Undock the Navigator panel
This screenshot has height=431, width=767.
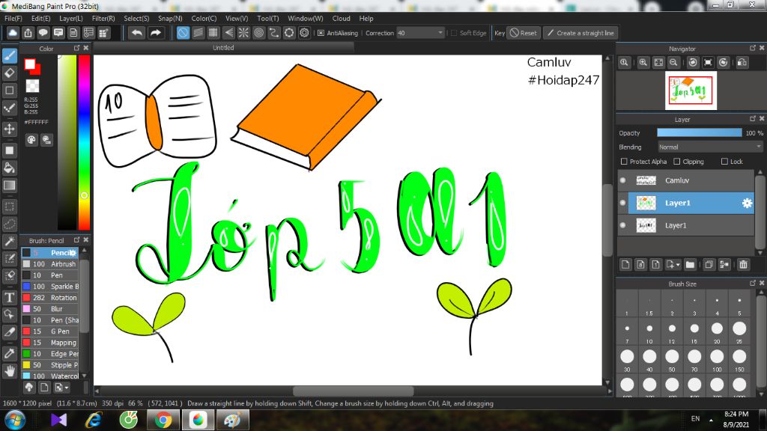[x=753, y=48]
